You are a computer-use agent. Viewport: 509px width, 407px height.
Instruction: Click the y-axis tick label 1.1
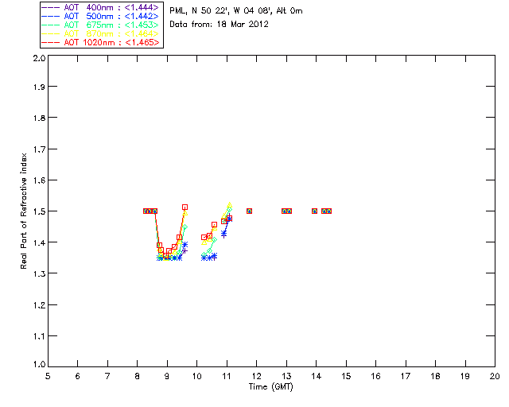click(39, 336)
